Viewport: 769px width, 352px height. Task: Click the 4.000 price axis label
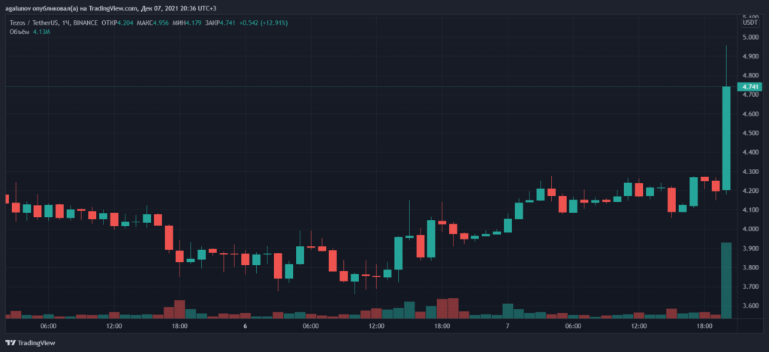[750, 229]
